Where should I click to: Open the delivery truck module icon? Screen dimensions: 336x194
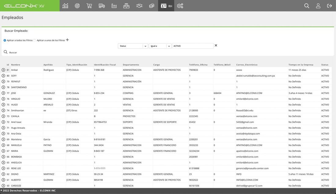click(x=102, y=6)
